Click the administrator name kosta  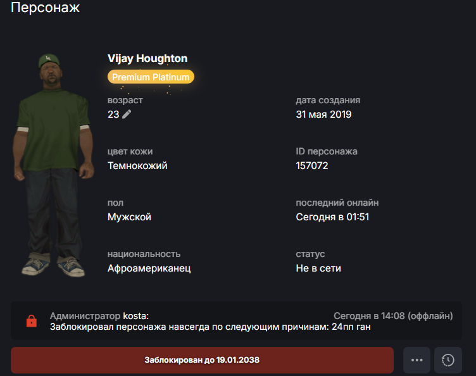[135, 316]
